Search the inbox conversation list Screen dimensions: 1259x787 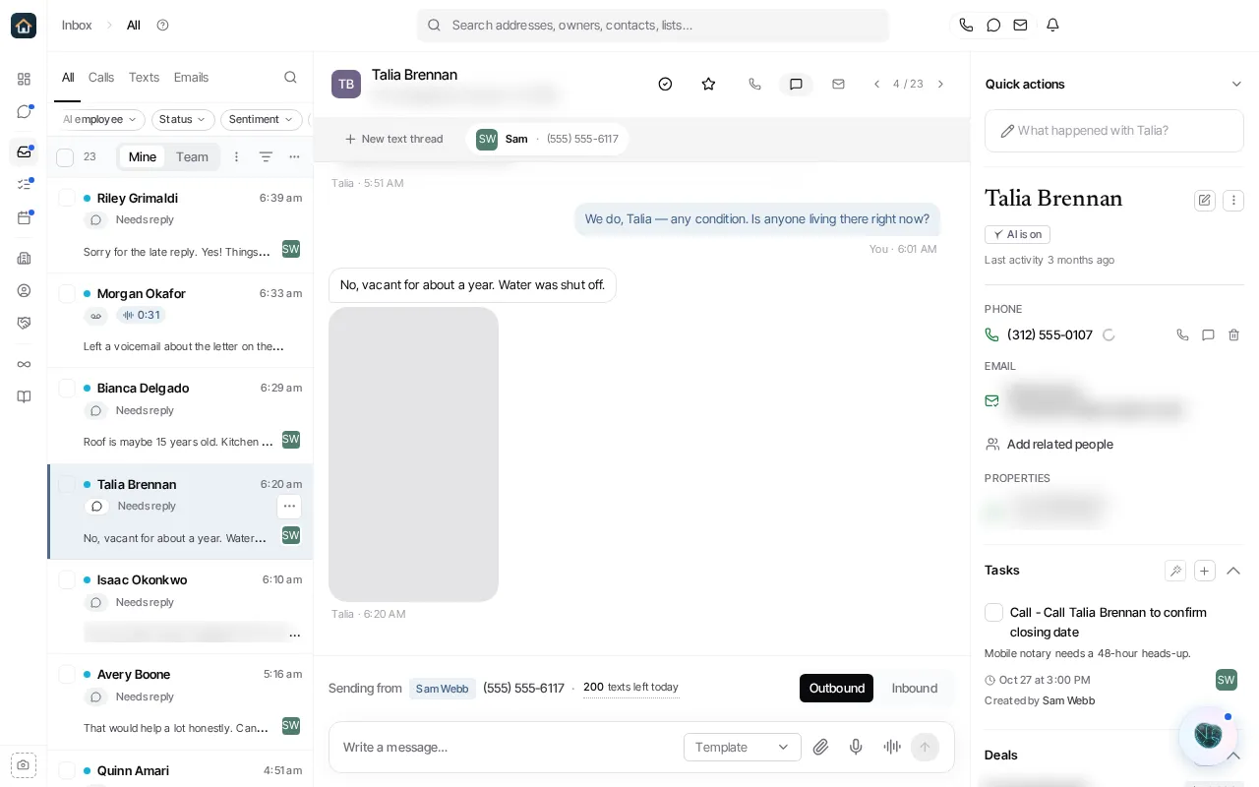[x=290, y=77]
